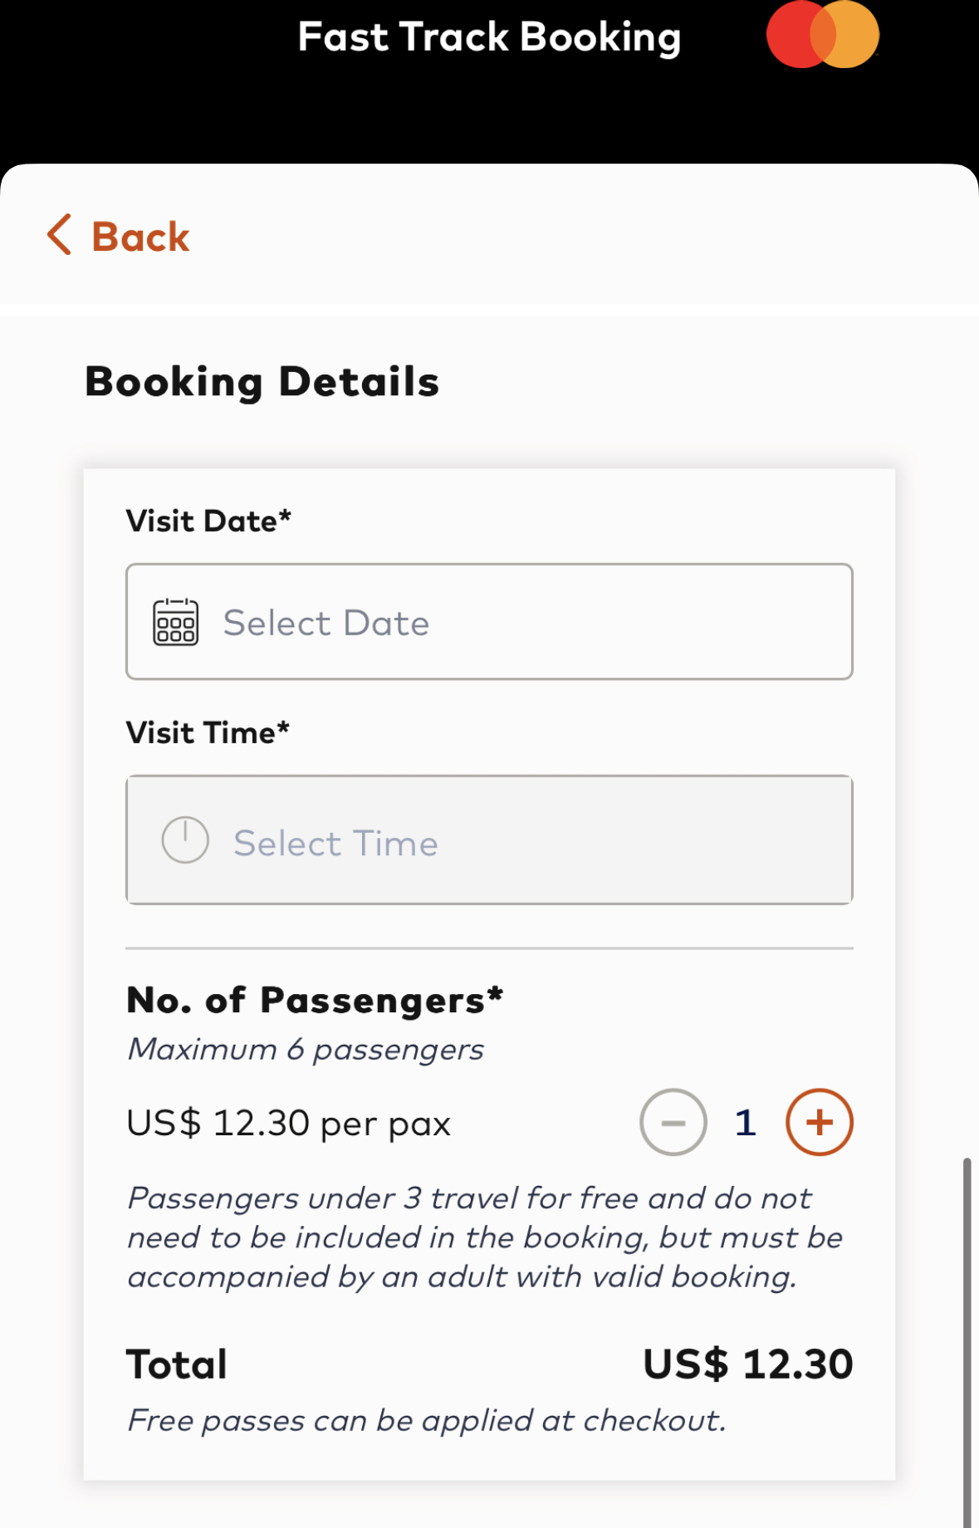
Task: Click the Booking Details heading
Action: click(x=262, y=381)
